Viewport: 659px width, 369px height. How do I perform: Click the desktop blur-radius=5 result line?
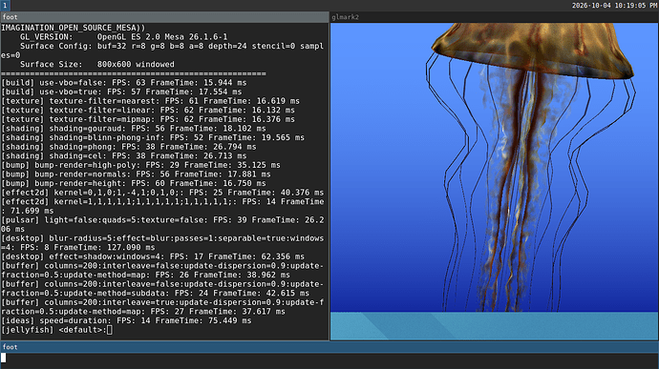pyautogui.click(x=162, y=243)
